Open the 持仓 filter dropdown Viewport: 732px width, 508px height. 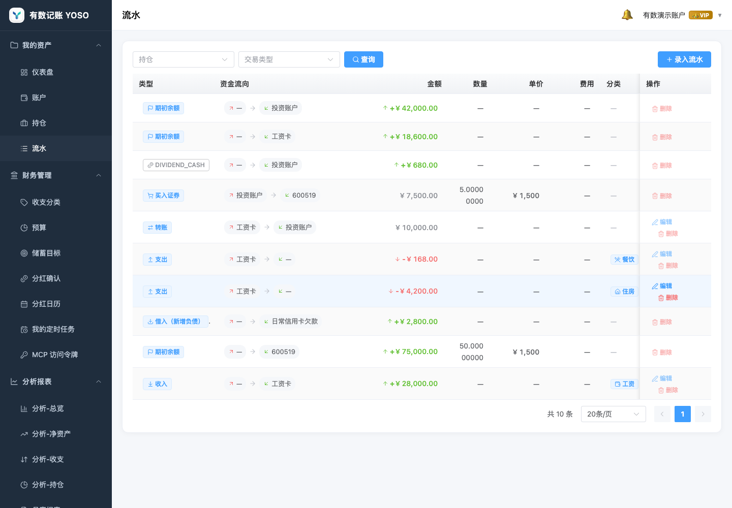pyautogui.click(x=184, y=59)
